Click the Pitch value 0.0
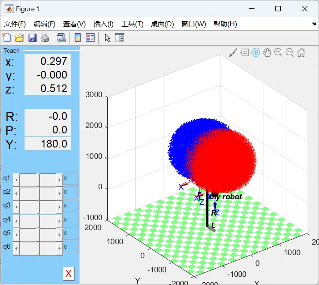This screenshot has height=285, width=319. (48, 130)
